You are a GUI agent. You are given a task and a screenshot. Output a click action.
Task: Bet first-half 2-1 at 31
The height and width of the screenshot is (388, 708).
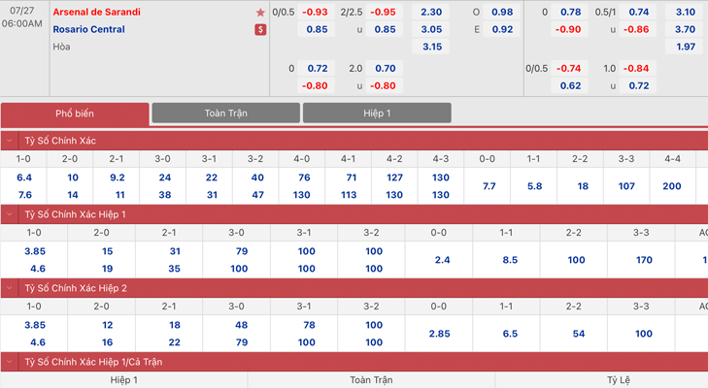tap(174, 251)
